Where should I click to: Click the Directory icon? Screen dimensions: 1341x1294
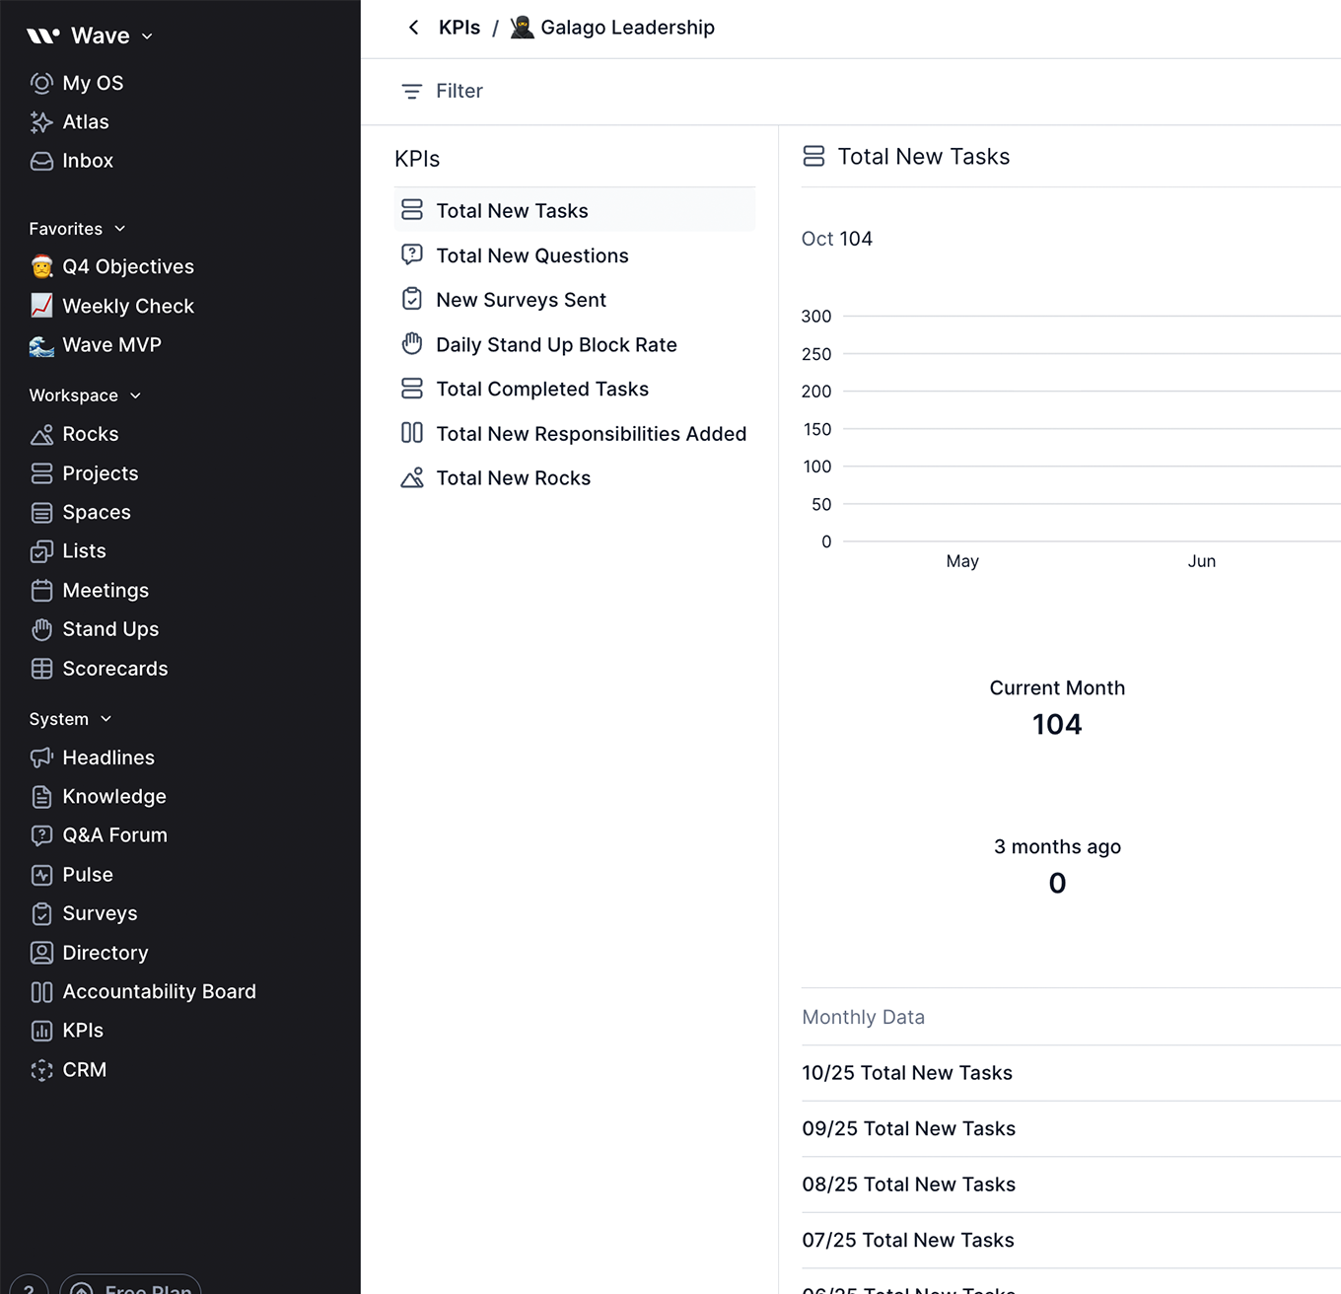tap(41, 953)
